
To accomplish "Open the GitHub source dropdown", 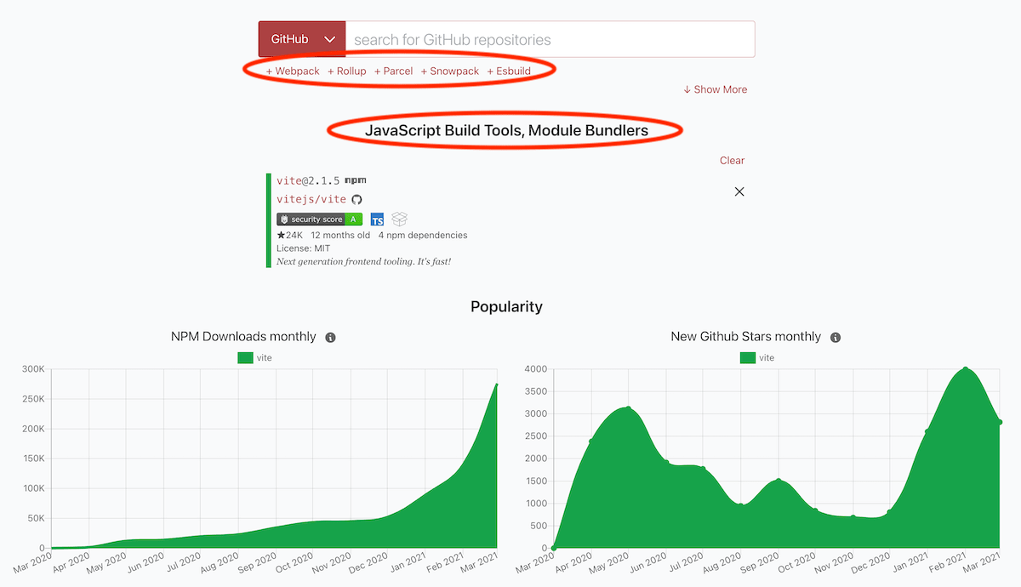I will click(302, 39).
